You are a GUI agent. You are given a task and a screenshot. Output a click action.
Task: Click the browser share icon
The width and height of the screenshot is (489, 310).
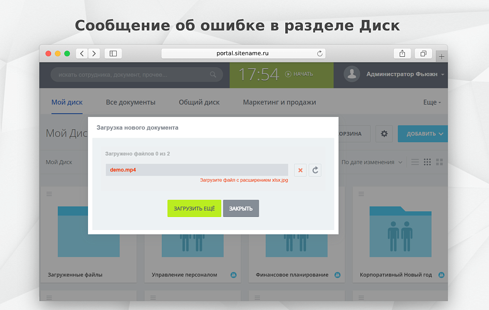pos(402,53)
